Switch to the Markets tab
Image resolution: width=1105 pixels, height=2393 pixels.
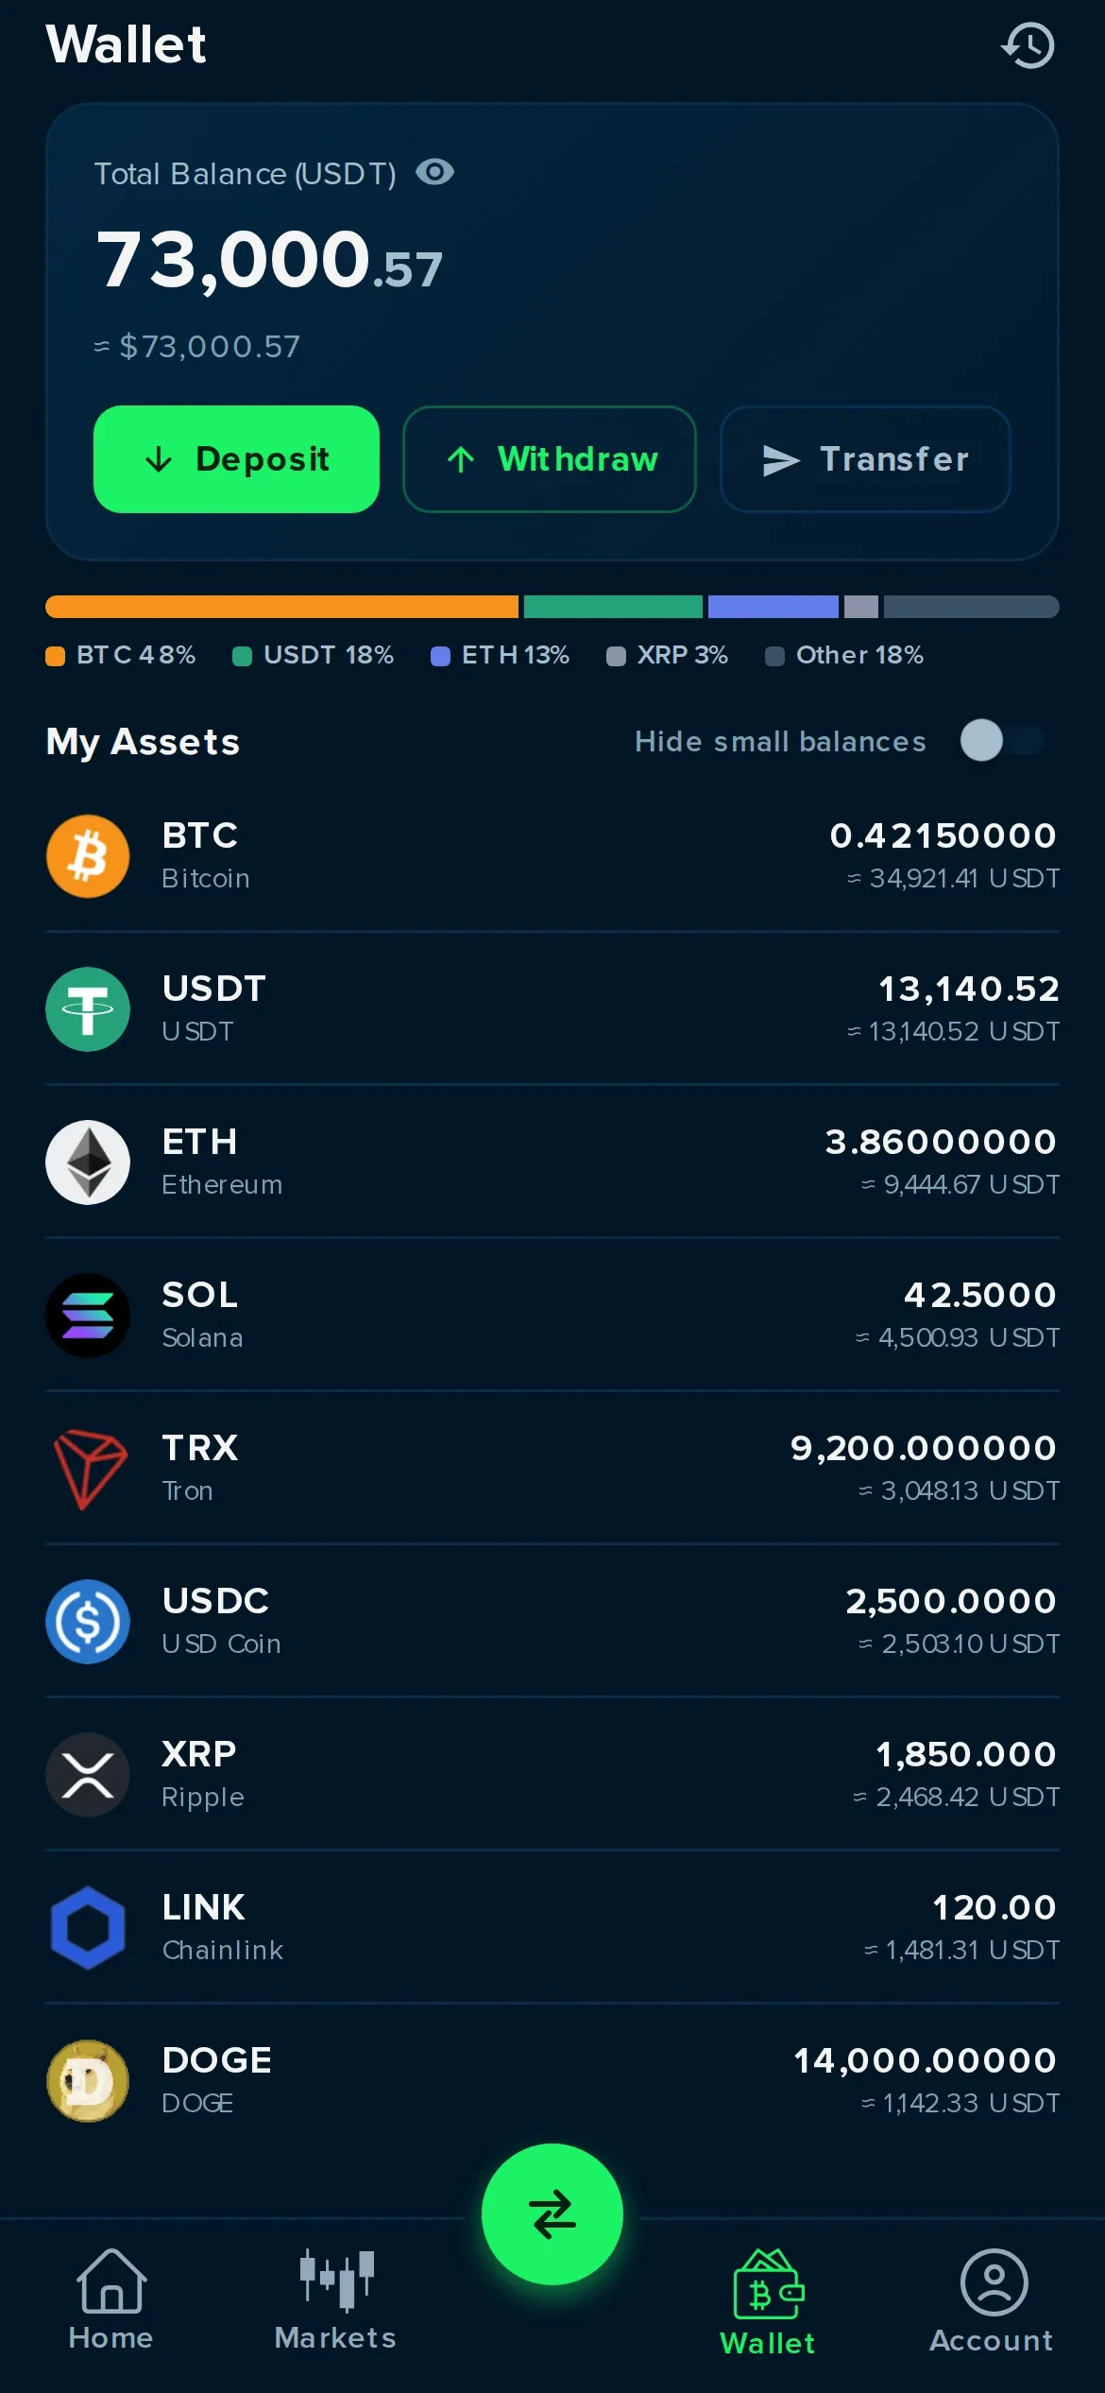click(x=335, y=2299)
